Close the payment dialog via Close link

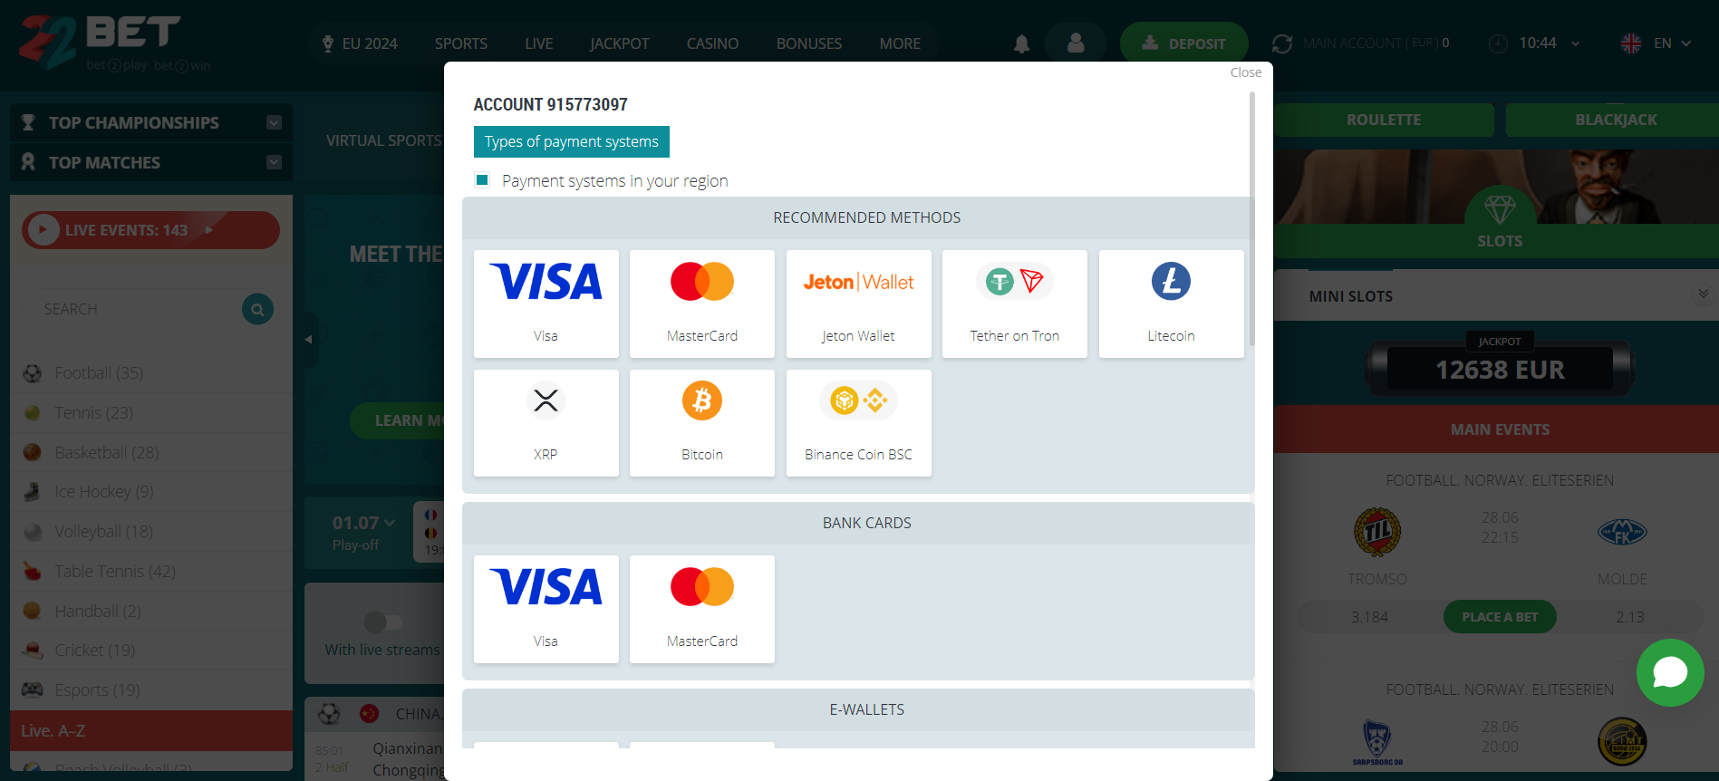[1245, 72]
